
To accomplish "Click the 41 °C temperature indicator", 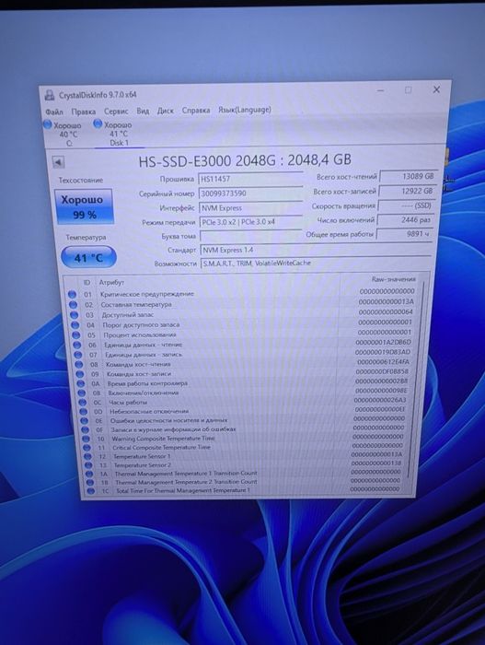I will (88, 257).
